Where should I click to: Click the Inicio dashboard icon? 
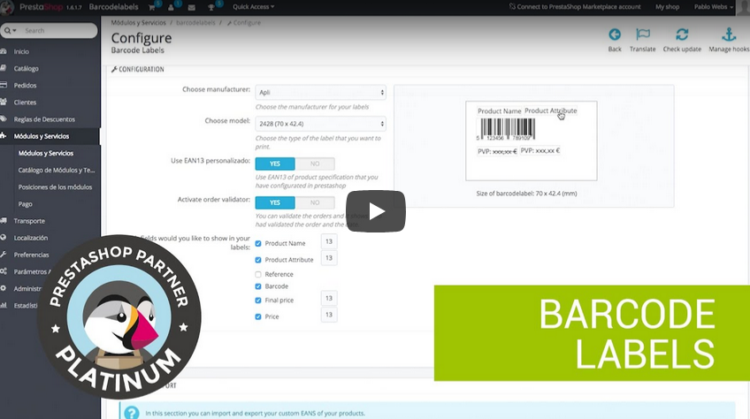[x=4, y=51]
